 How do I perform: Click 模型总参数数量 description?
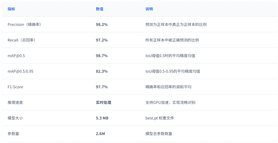[x=159, y=134]
